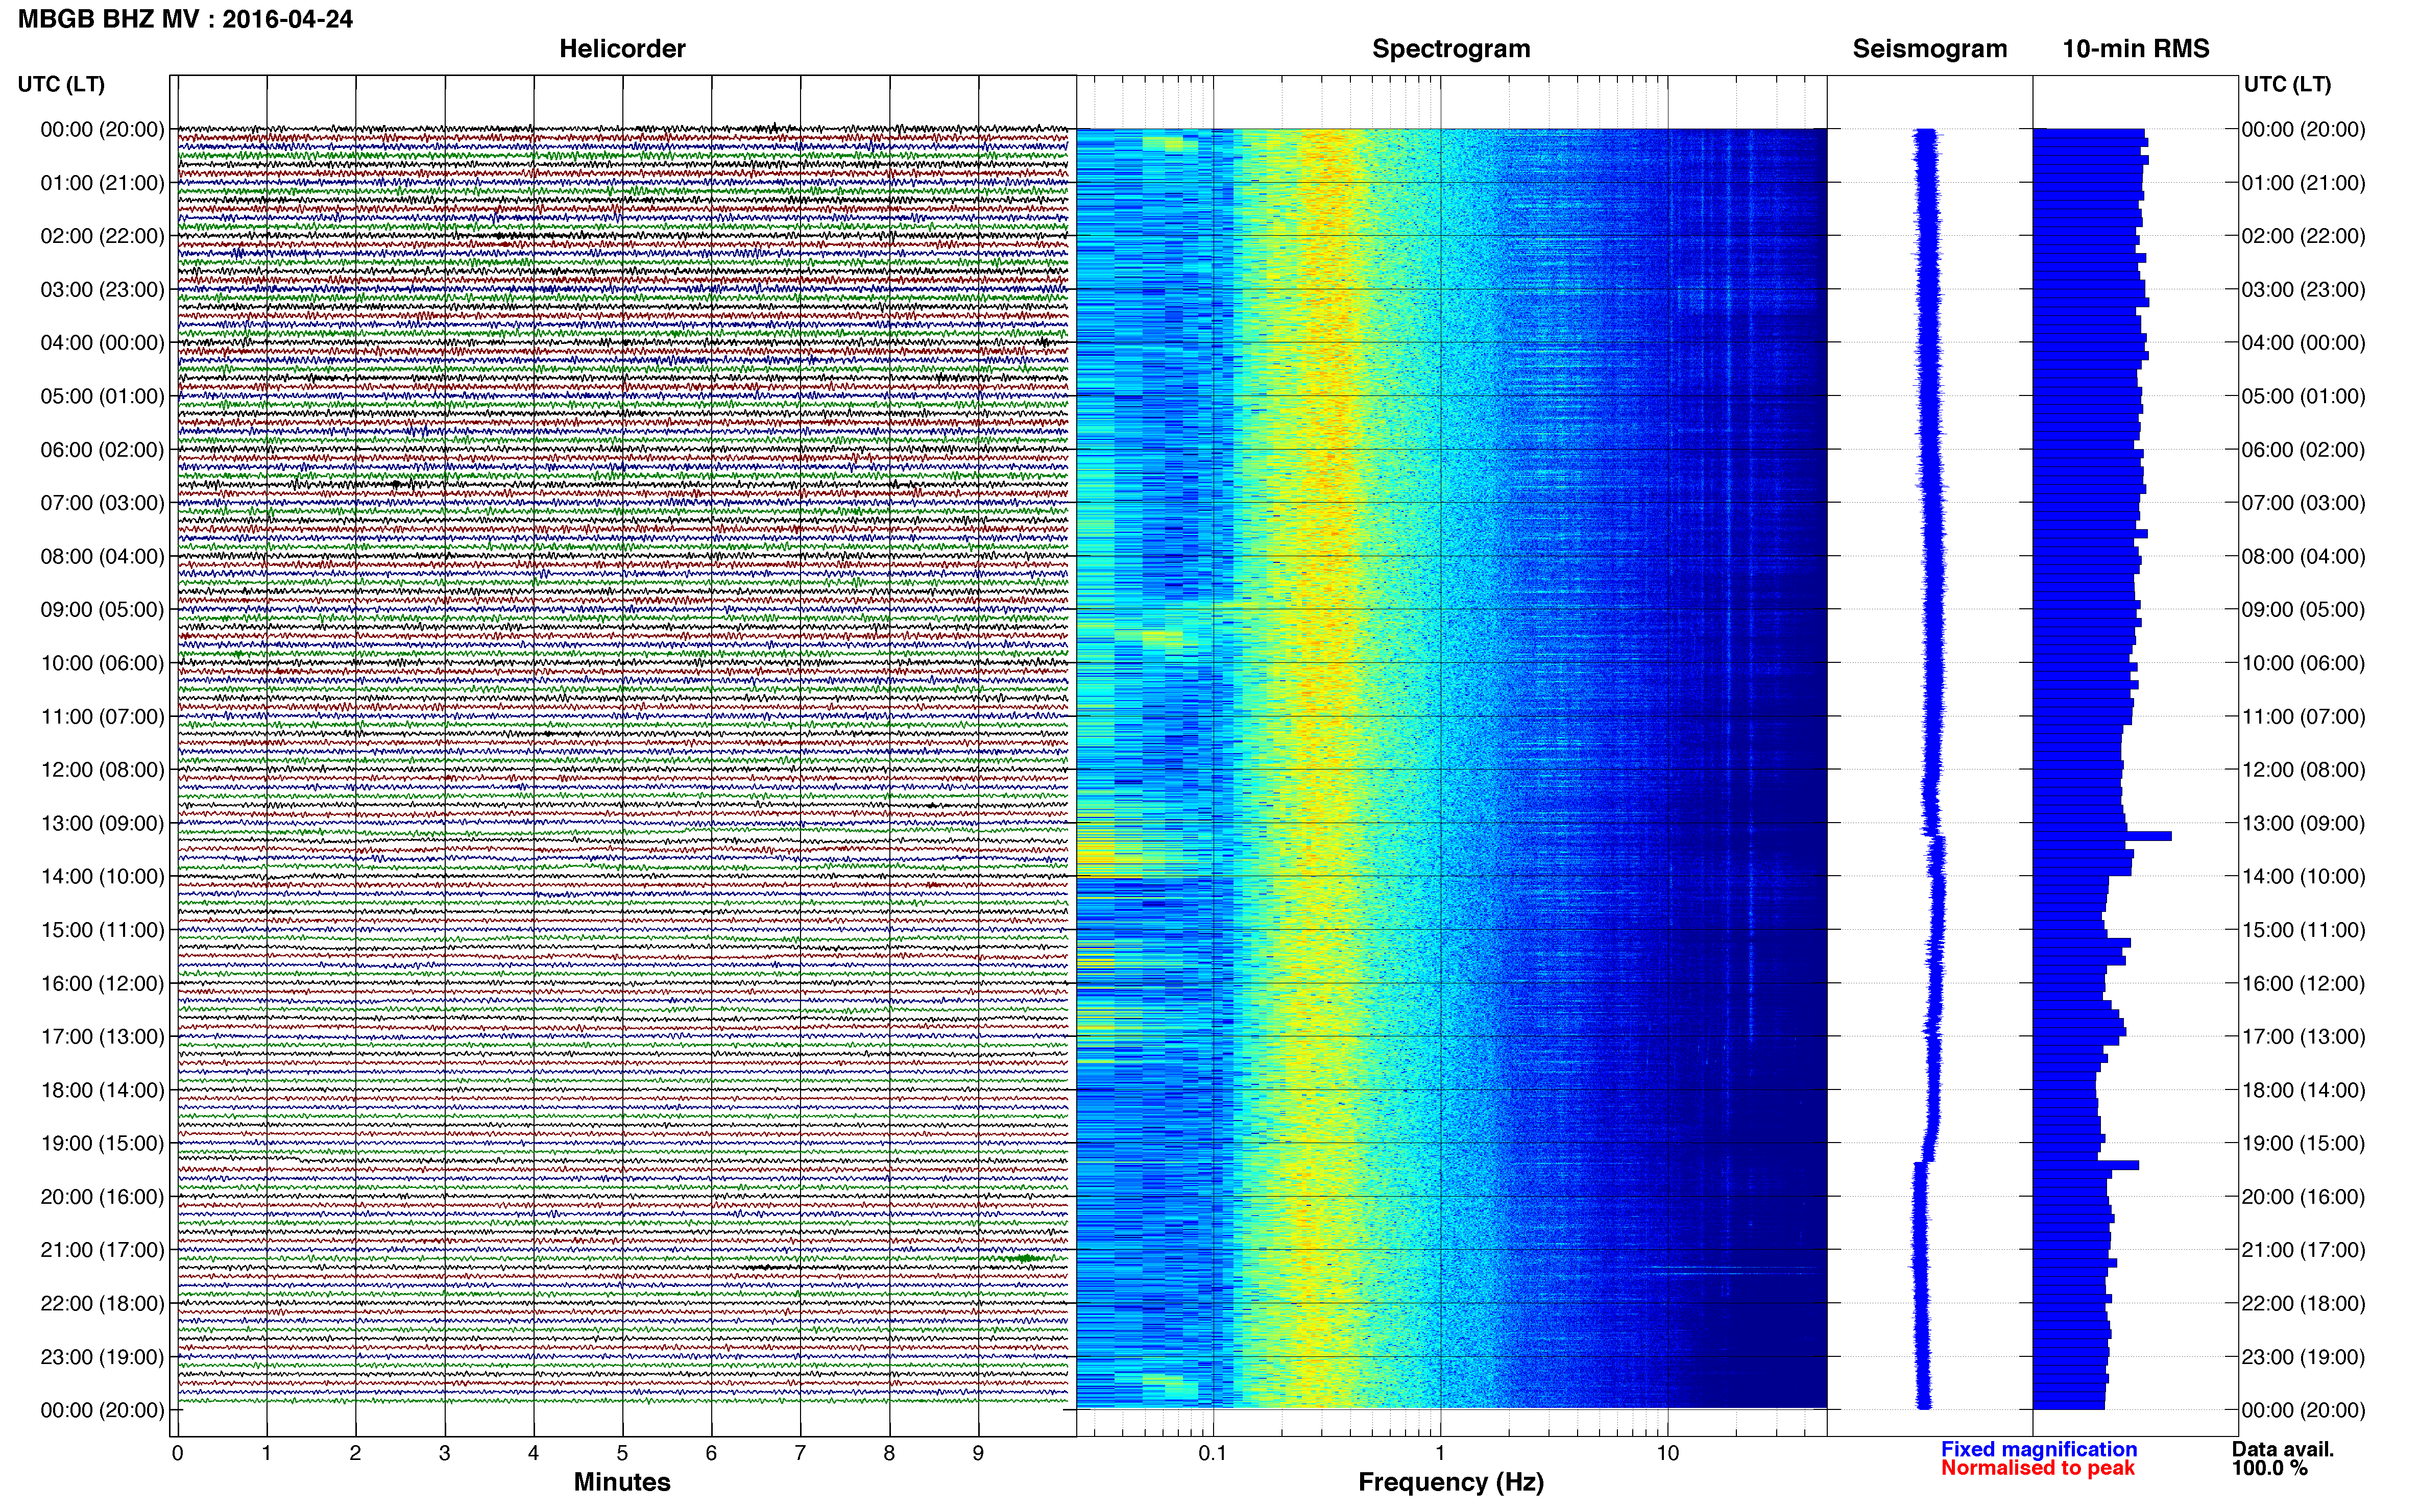This screenshot has width=2420, height=1512.
Task: Click left axis label 16:00 (12:00)
Action: (x=102, y=983)
